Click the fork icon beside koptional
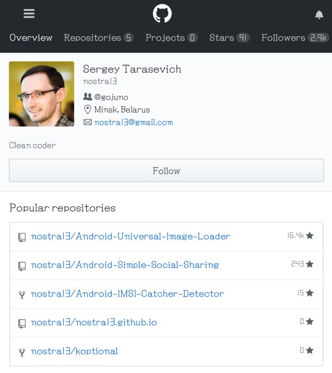The image size is (332, 373). (x=22, y=352)
